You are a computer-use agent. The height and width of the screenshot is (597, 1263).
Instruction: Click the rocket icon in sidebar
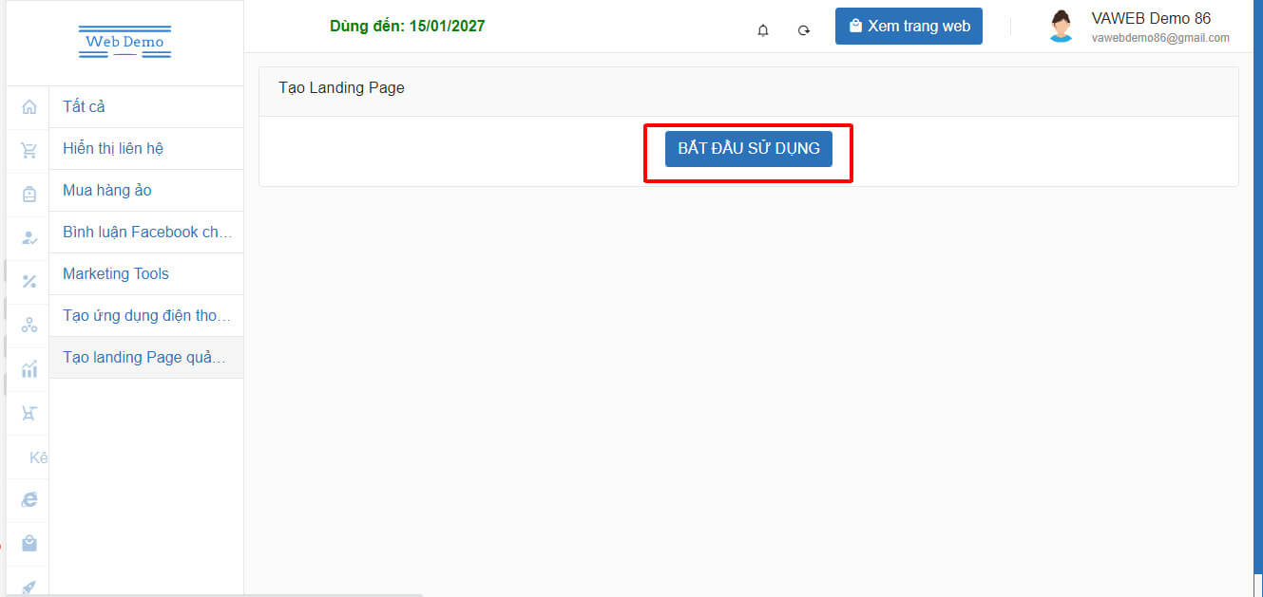29,586
